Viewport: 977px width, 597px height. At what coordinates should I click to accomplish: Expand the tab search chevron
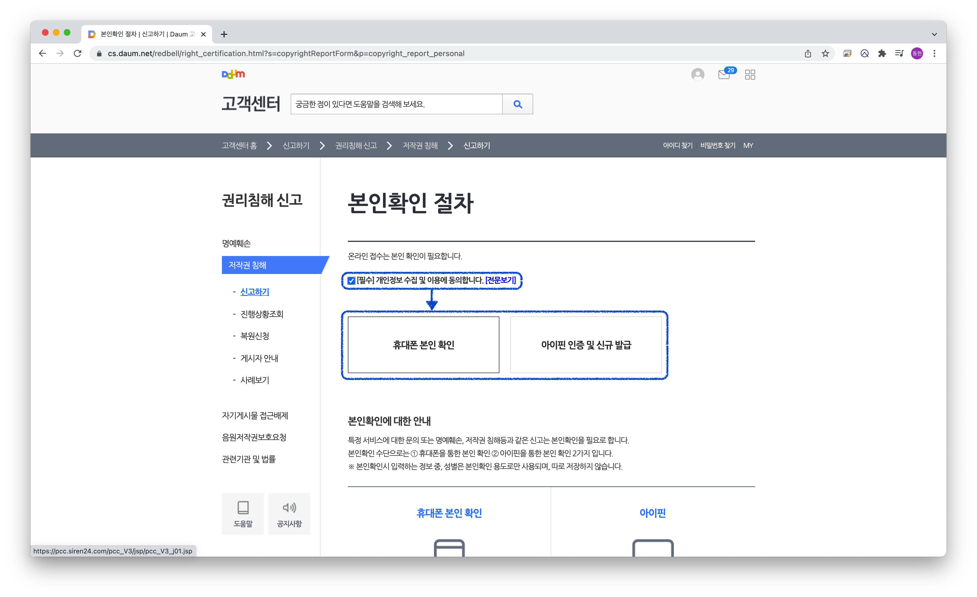click(934, 35)
